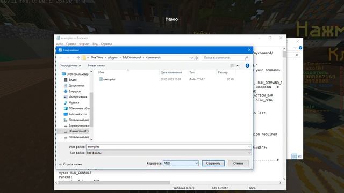Open the Справка menu in Notepad
The width and height of the screenshot is (344, 193).
click(106, 44)
